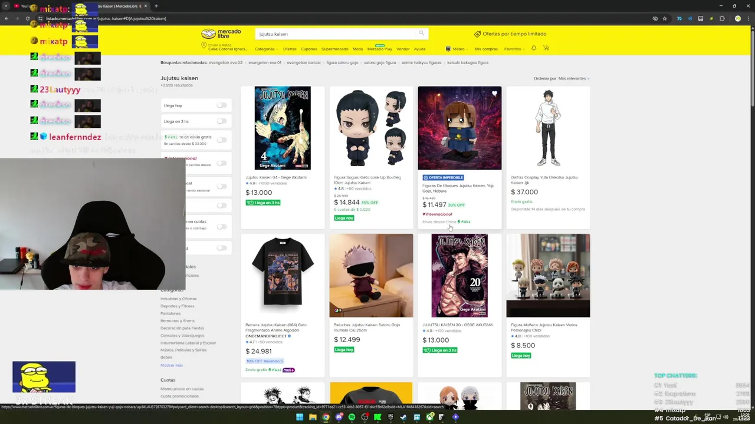
Task: Search related katsuki bakugou figura
Action: pyautogui.click(x=468, y=62)
